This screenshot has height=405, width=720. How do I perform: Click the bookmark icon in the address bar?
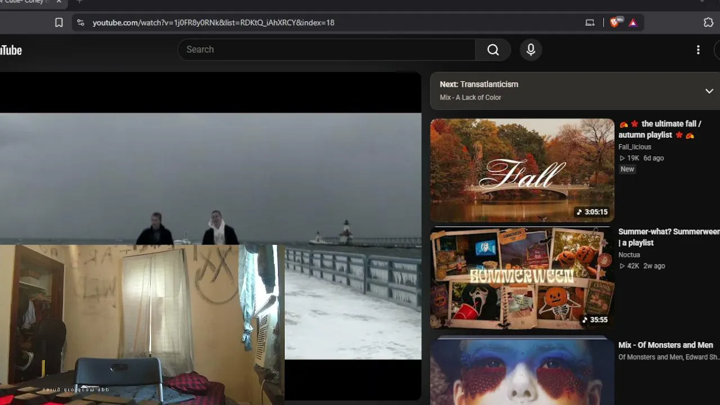point(58,22)
